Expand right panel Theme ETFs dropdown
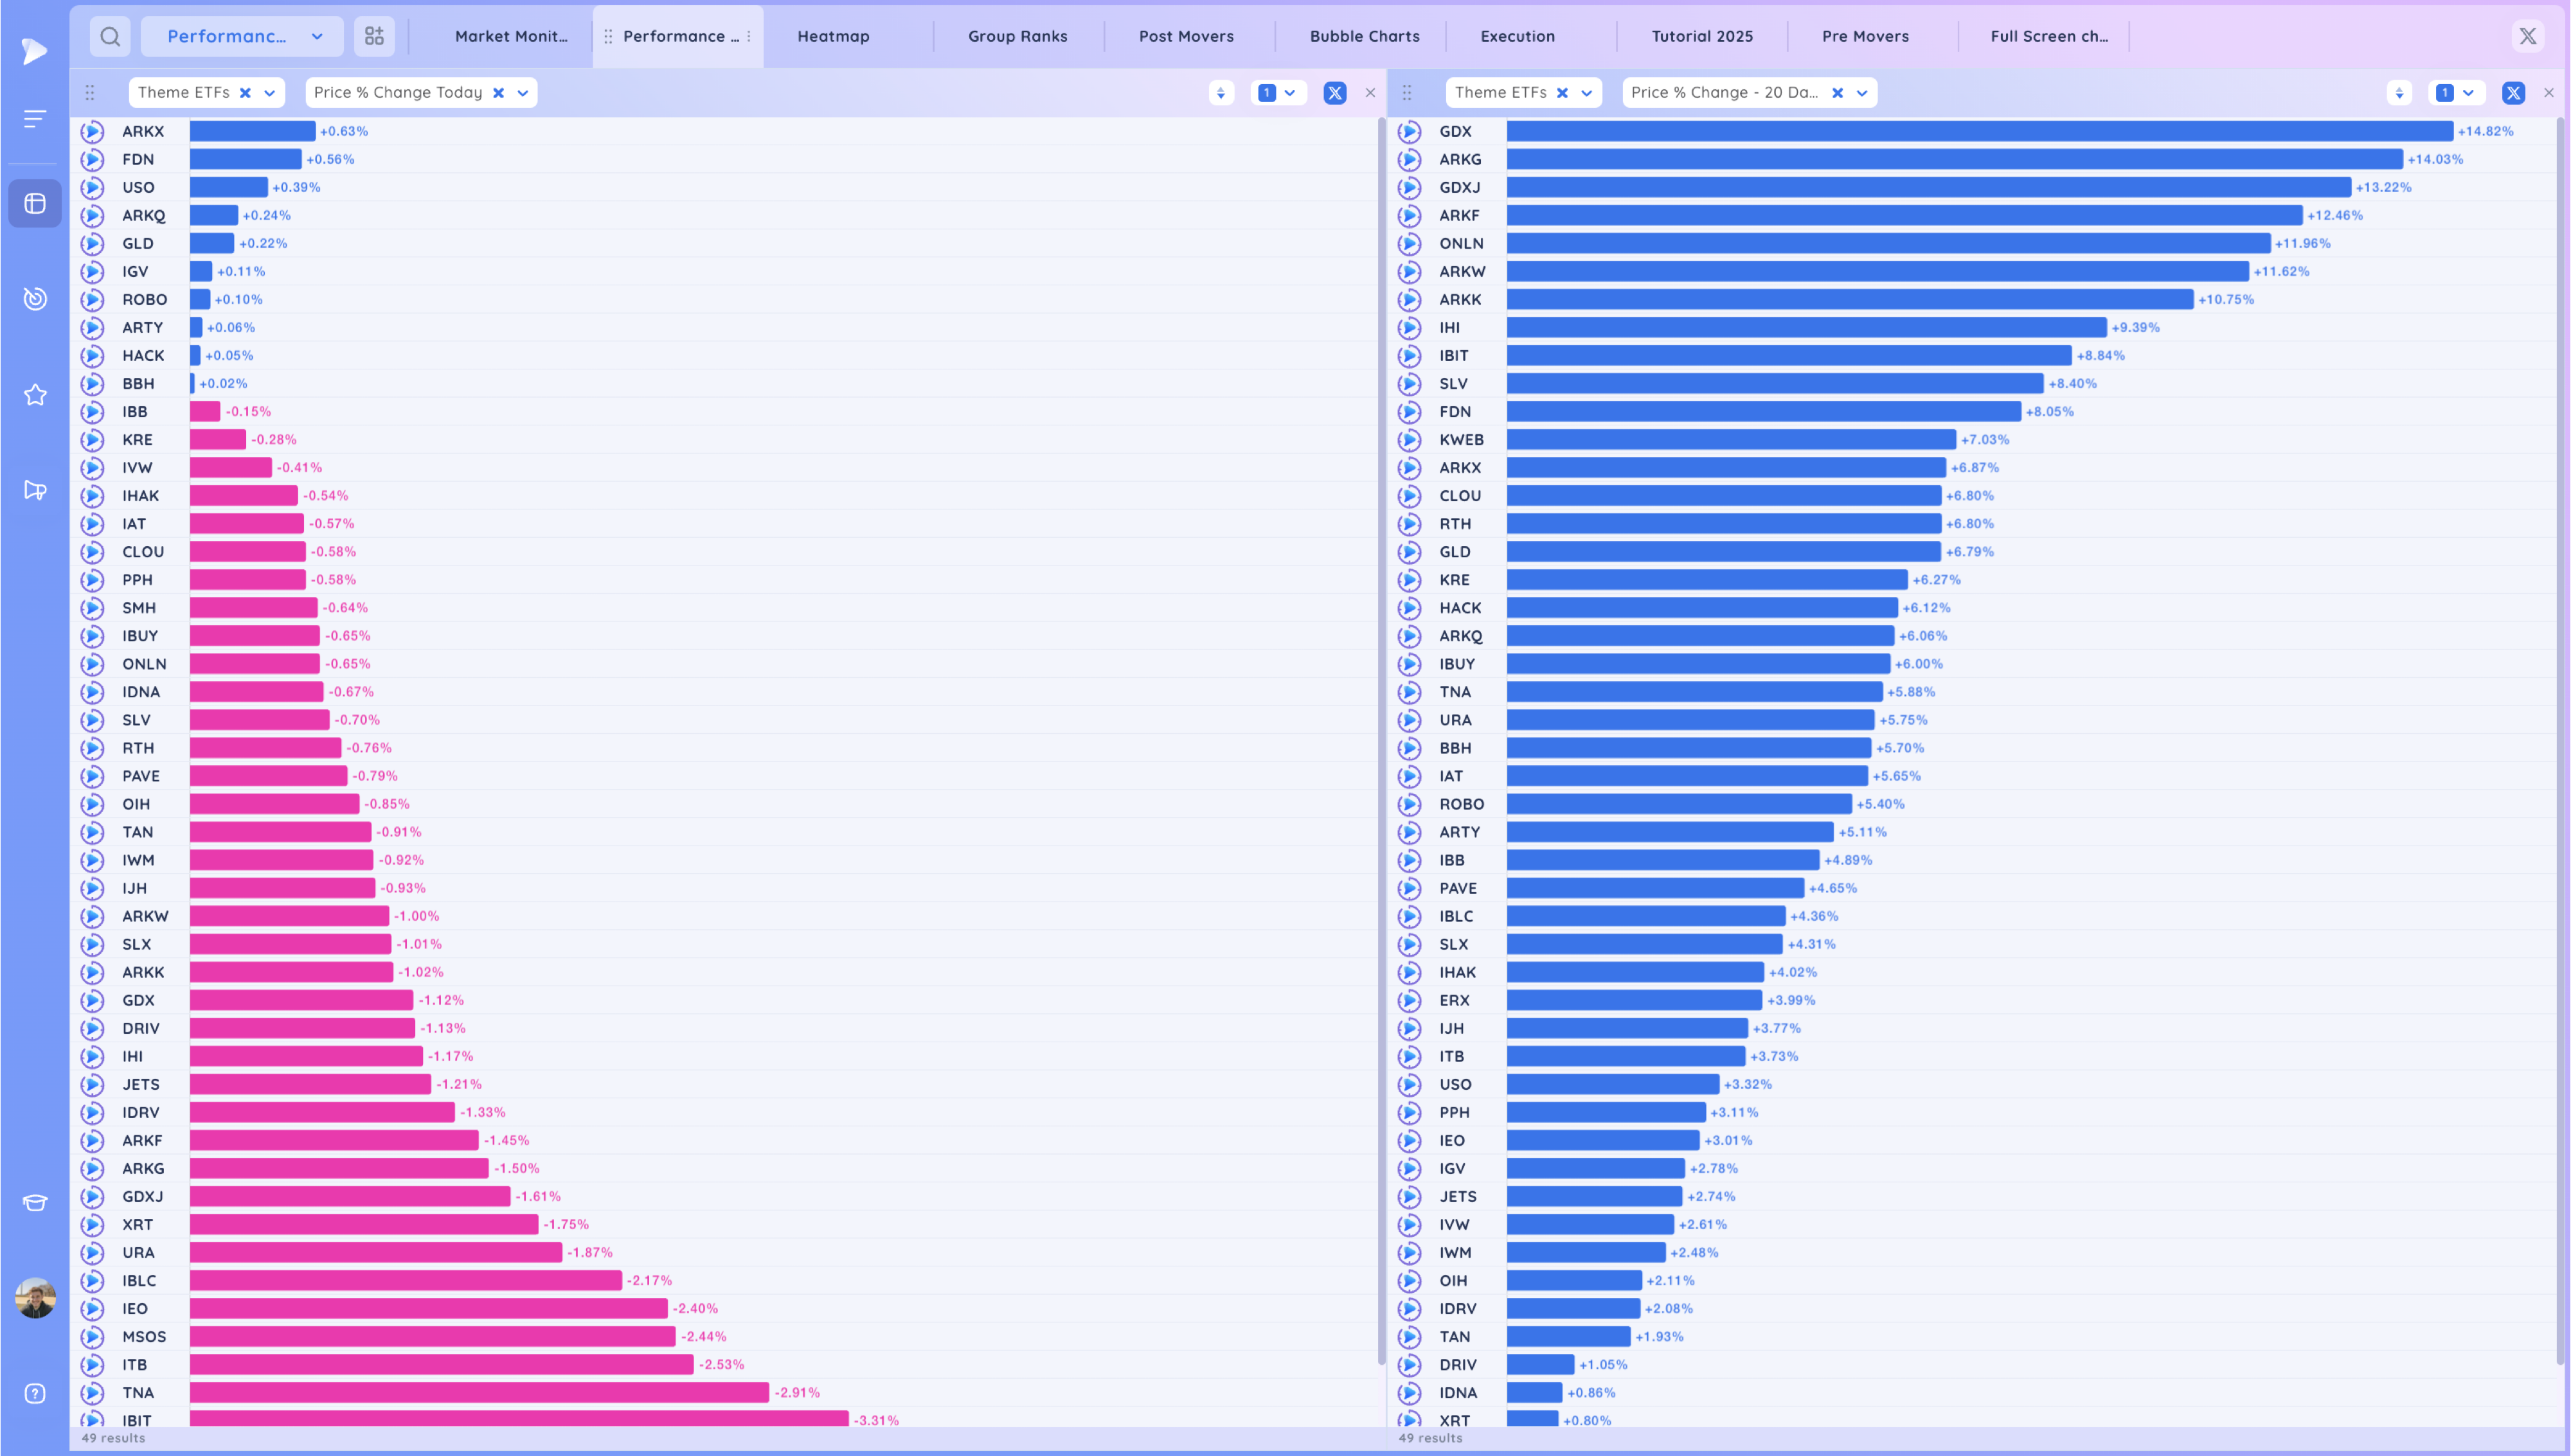 coord(1586,93)
